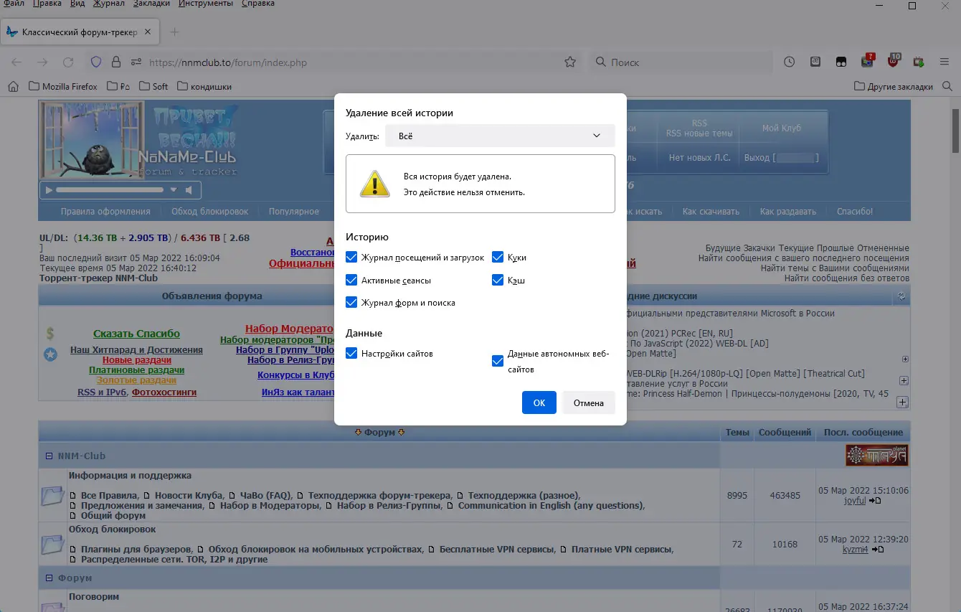Seek within the header audio progress bar
Viewport: 961px width, 612px height.
point(110,190)
